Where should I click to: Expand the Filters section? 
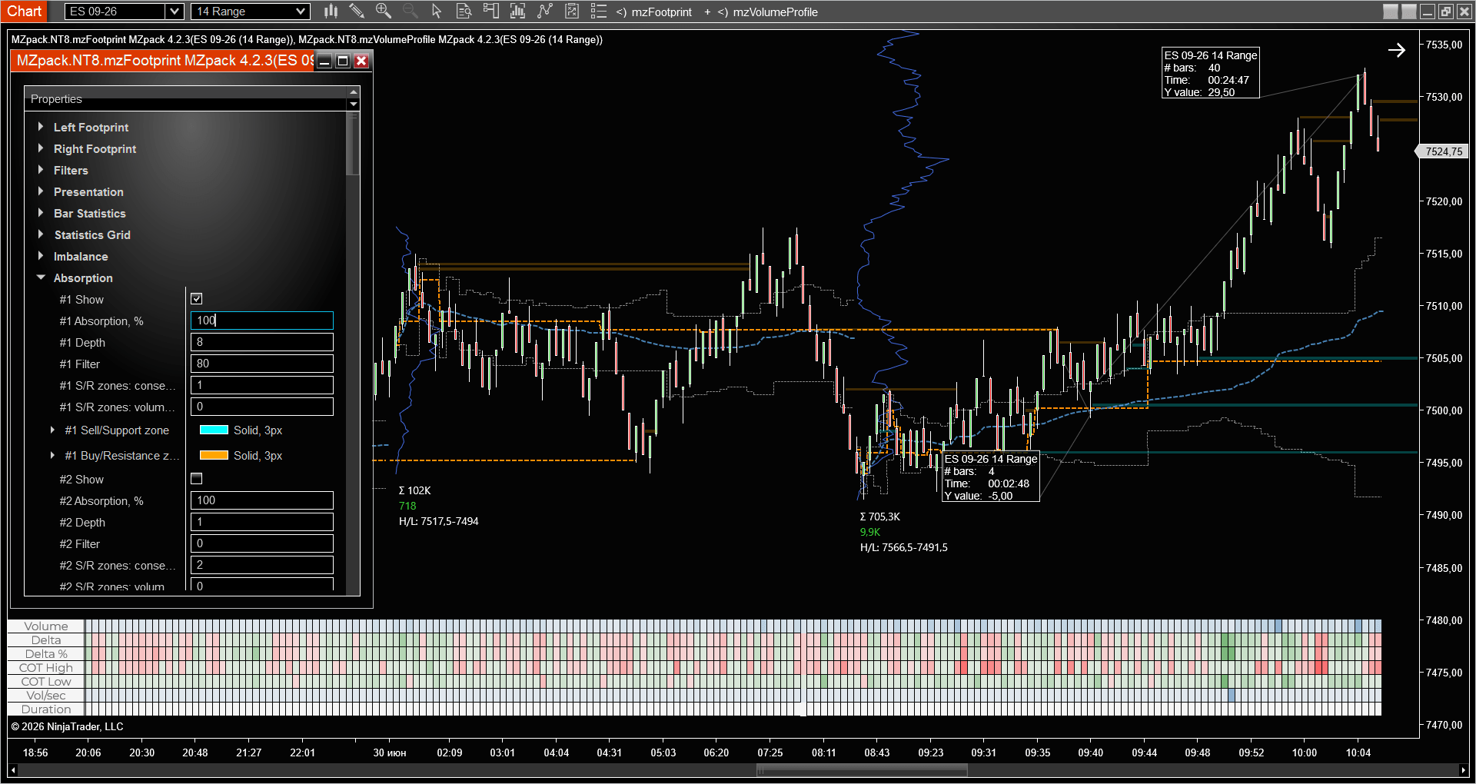(x=41, y=170)
